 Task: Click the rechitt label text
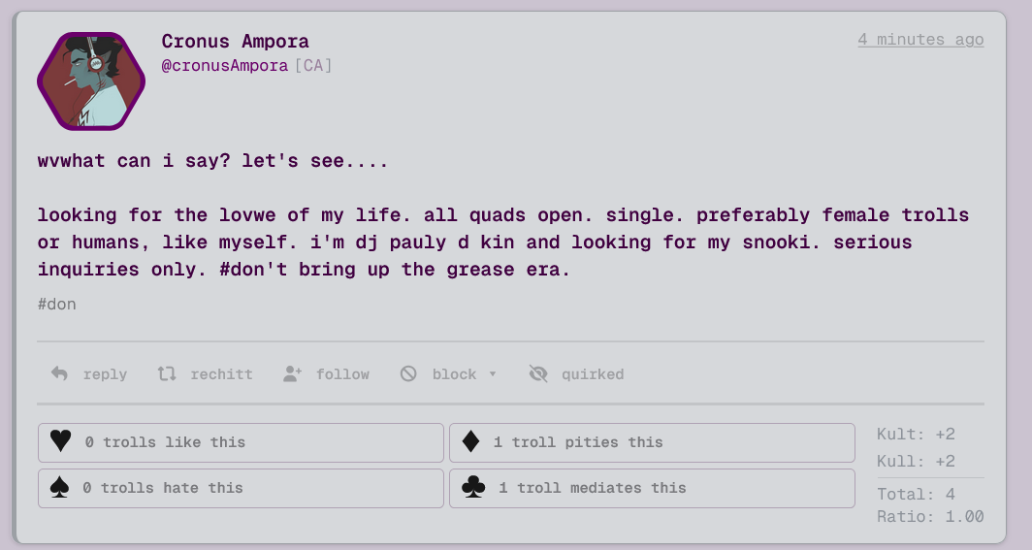click(221, 373)
